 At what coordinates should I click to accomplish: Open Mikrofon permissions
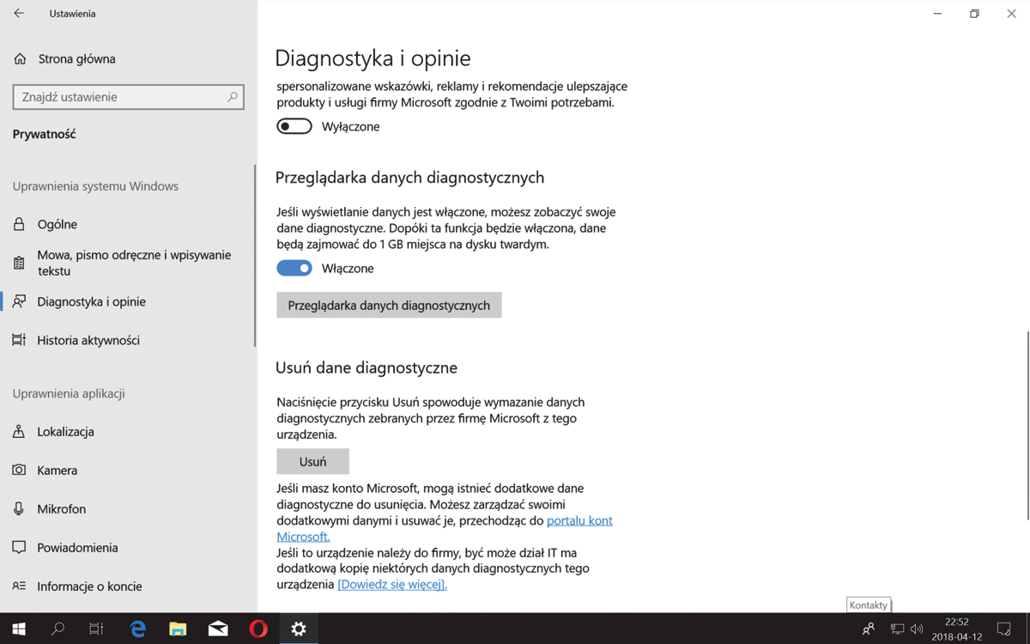click(x=61, y=509)
